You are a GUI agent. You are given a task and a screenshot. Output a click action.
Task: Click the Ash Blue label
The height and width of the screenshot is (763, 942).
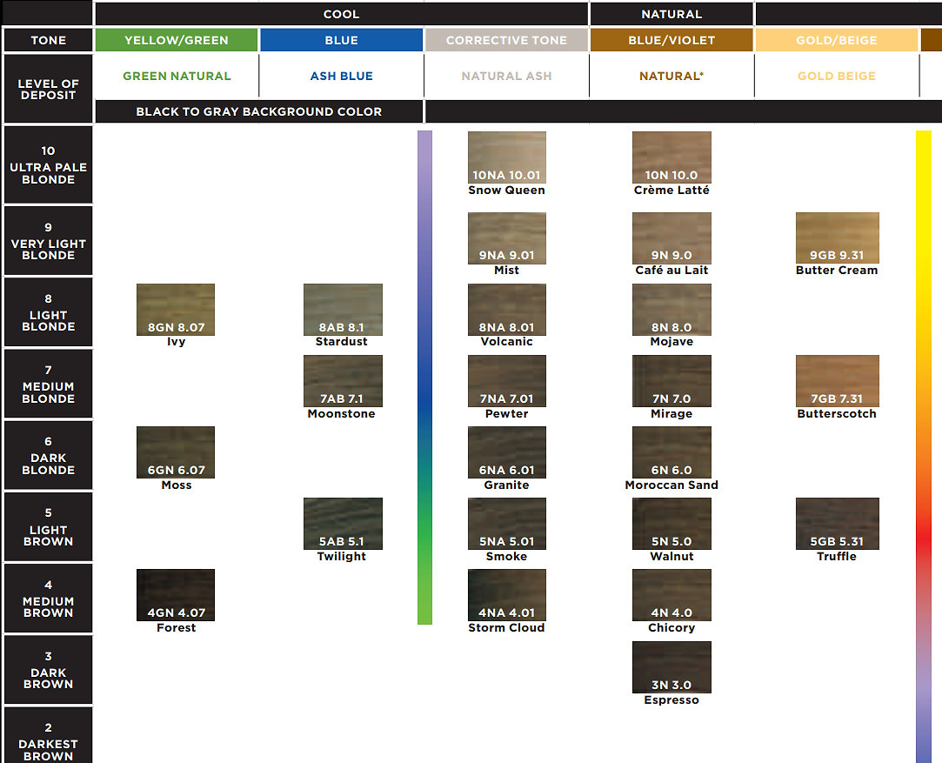(x=341, y=77)
